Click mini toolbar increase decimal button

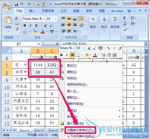[x=103, y=55]
